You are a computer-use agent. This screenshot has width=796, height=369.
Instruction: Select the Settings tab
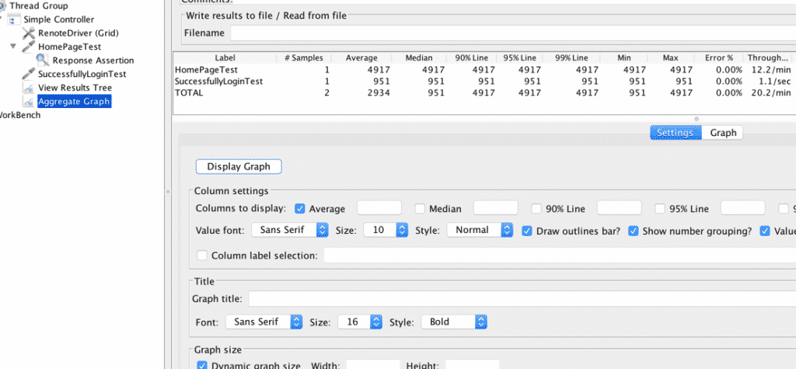(x=674, y=133)
